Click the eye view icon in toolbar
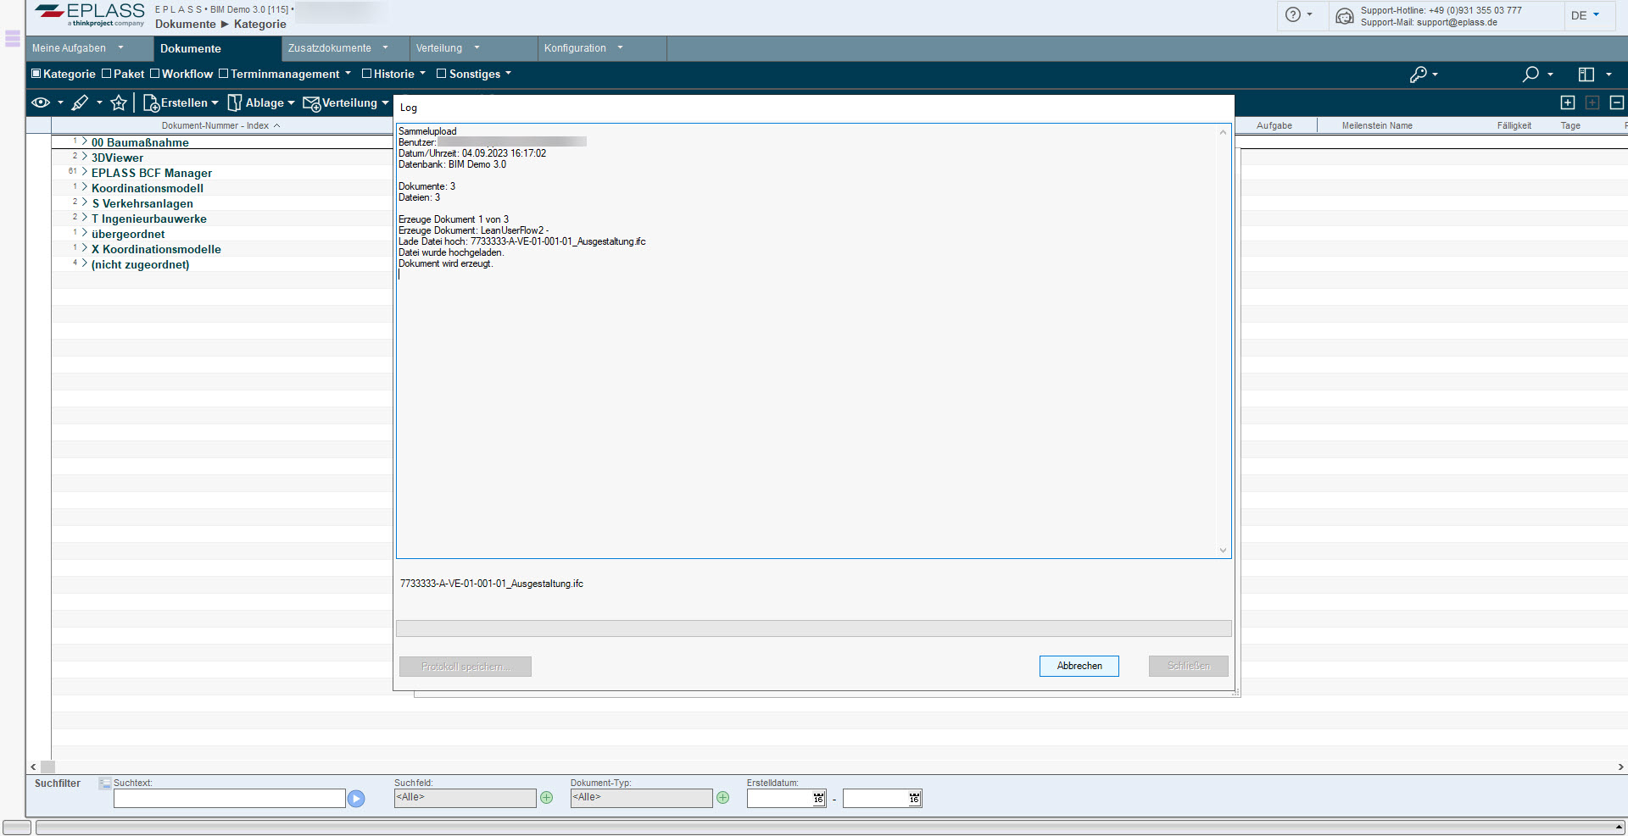The height and width of the screenshot is (836, 1628). [x=41, y=103]
